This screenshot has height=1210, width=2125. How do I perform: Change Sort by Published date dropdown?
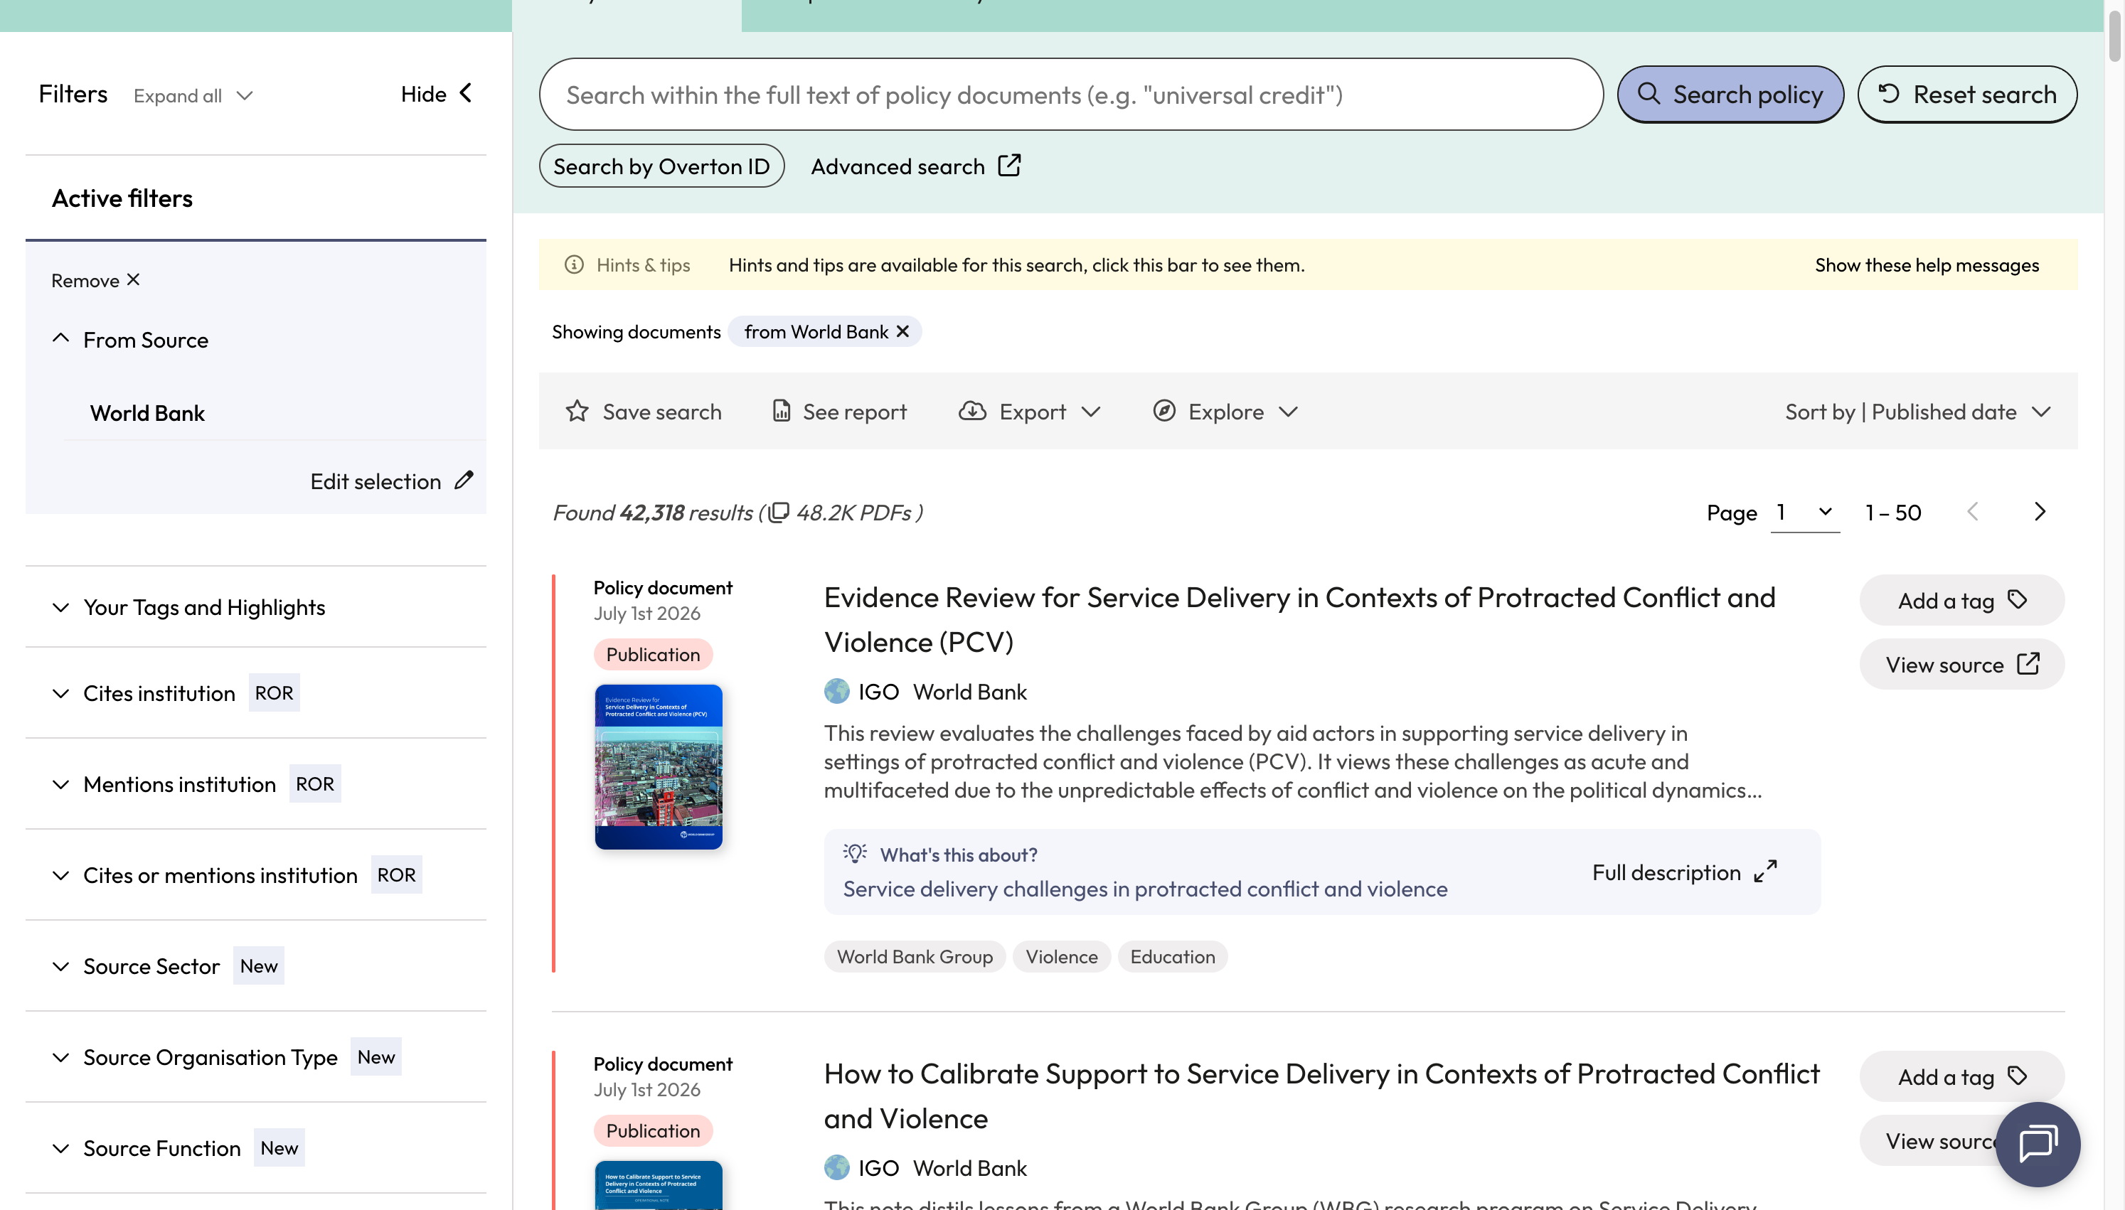(x=1918, y=412)
